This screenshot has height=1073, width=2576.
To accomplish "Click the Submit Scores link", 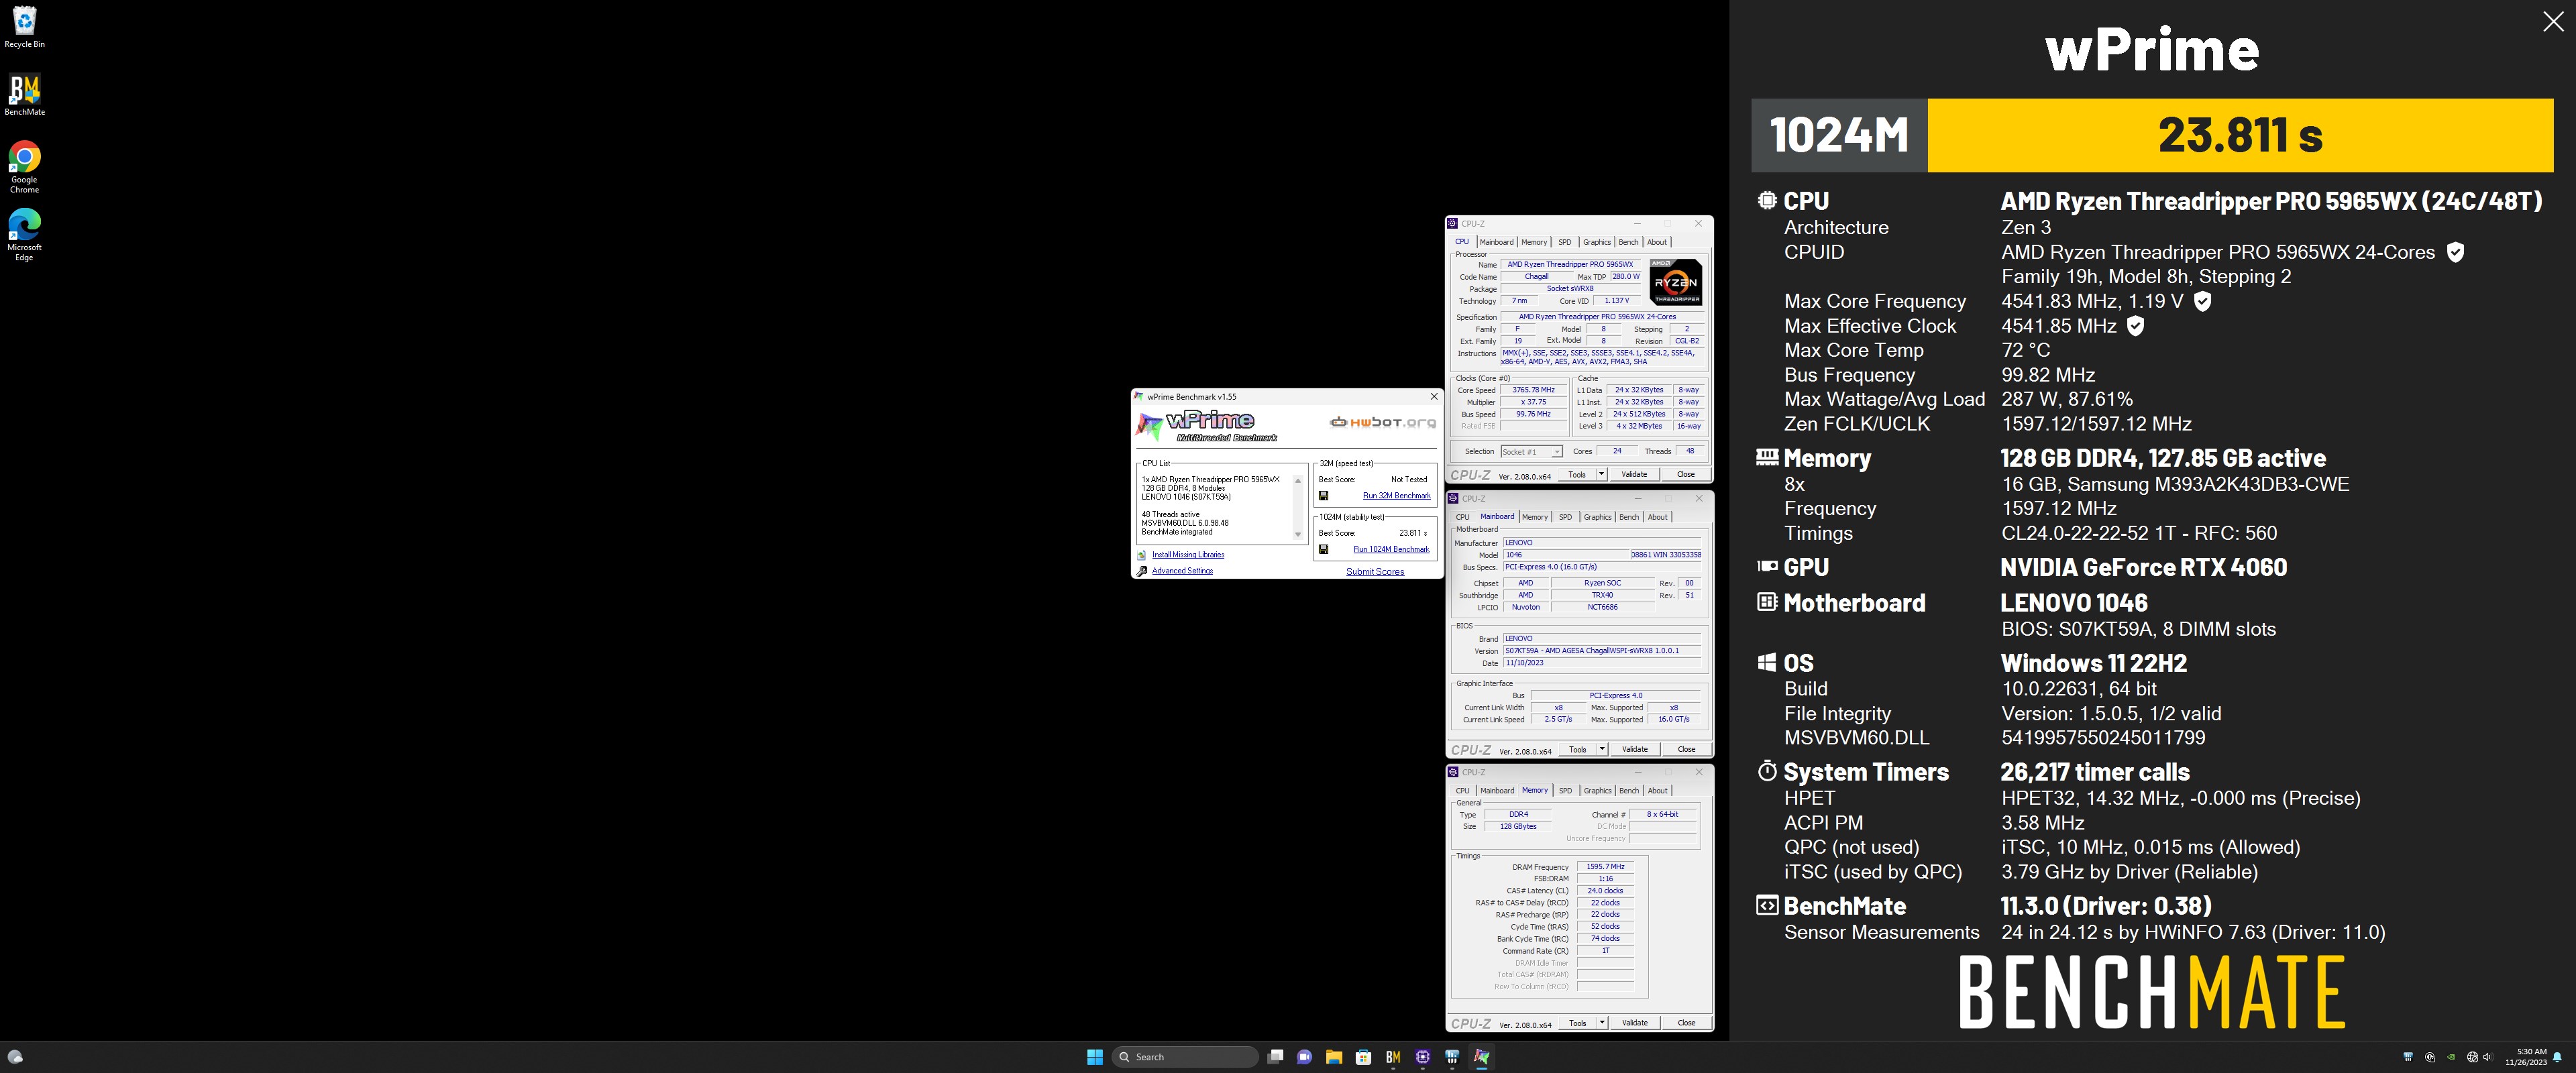I will (1375, 572).
